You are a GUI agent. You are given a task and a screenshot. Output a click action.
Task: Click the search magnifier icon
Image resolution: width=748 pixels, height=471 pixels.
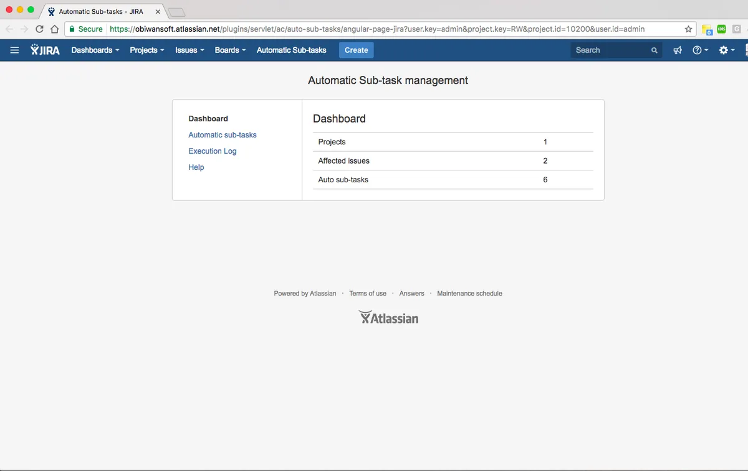click(x=654, y=50)
